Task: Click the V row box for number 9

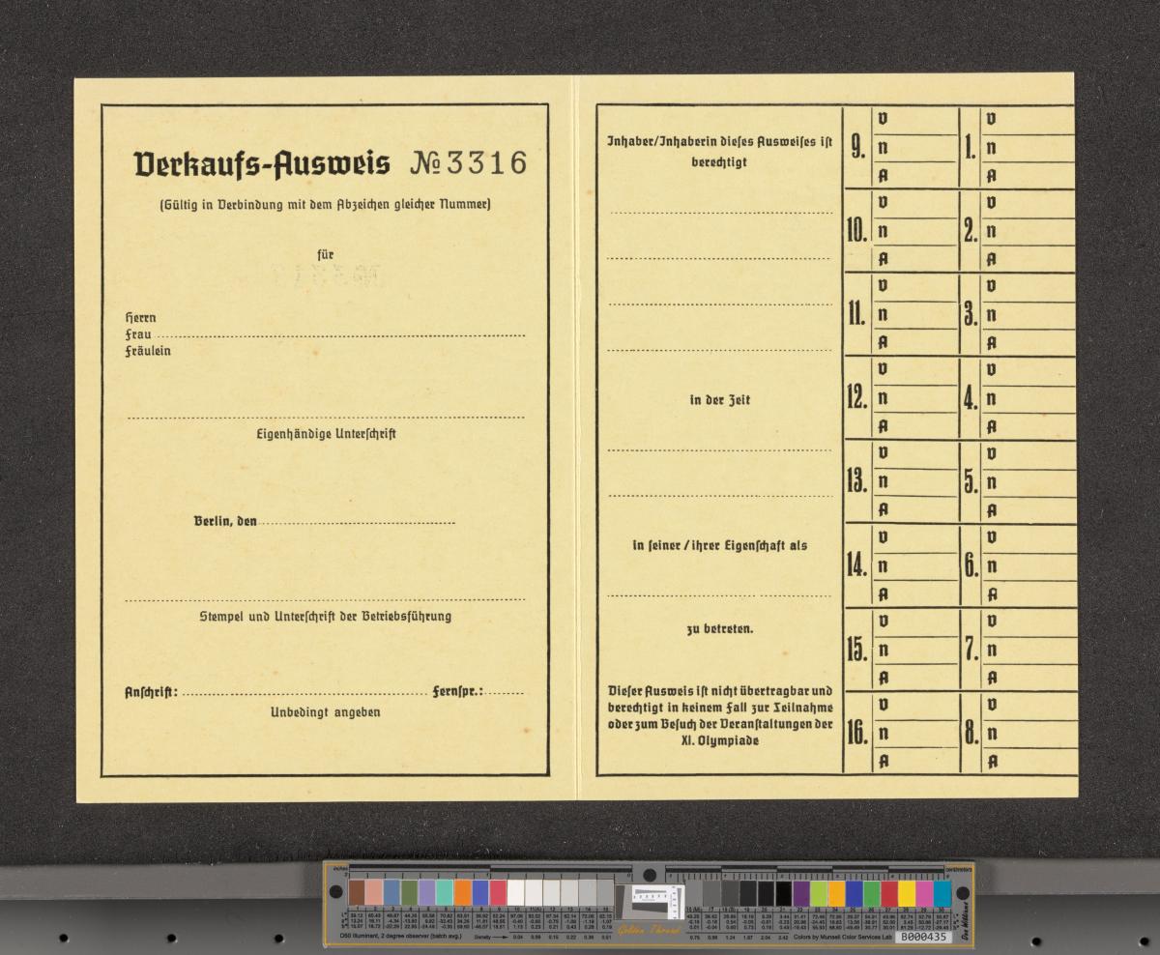Action: point(914,120)
